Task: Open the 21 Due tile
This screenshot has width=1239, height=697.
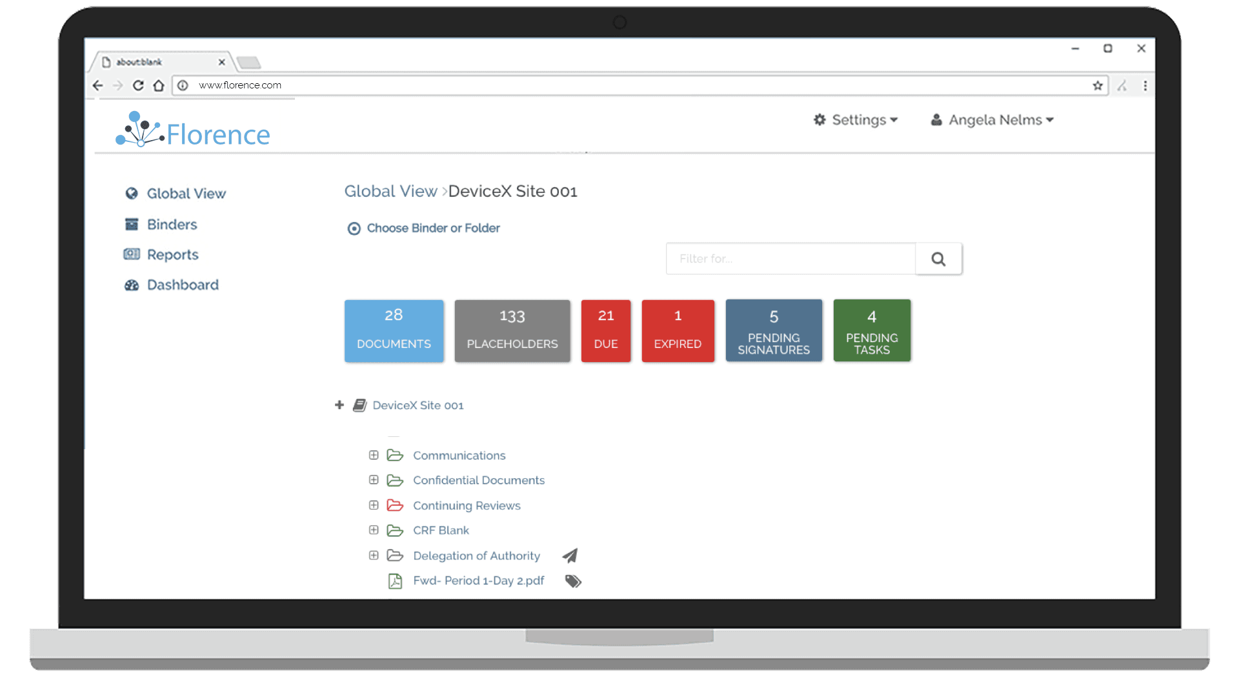Action: pos(606,330)
